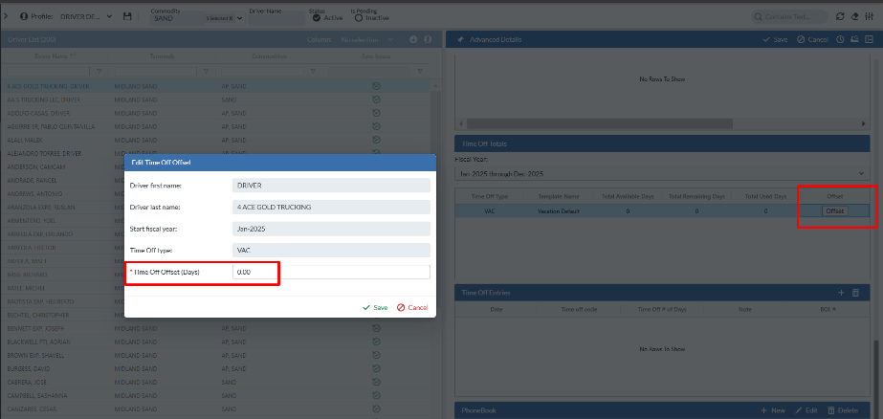Click the profile person icon beside Profile label
The height and width of the screenshot is (419, 883).
pos(24,17)
